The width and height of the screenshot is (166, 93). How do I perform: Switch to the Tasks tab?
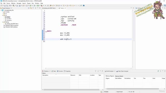pyautogui.click(x=54, y=71)
